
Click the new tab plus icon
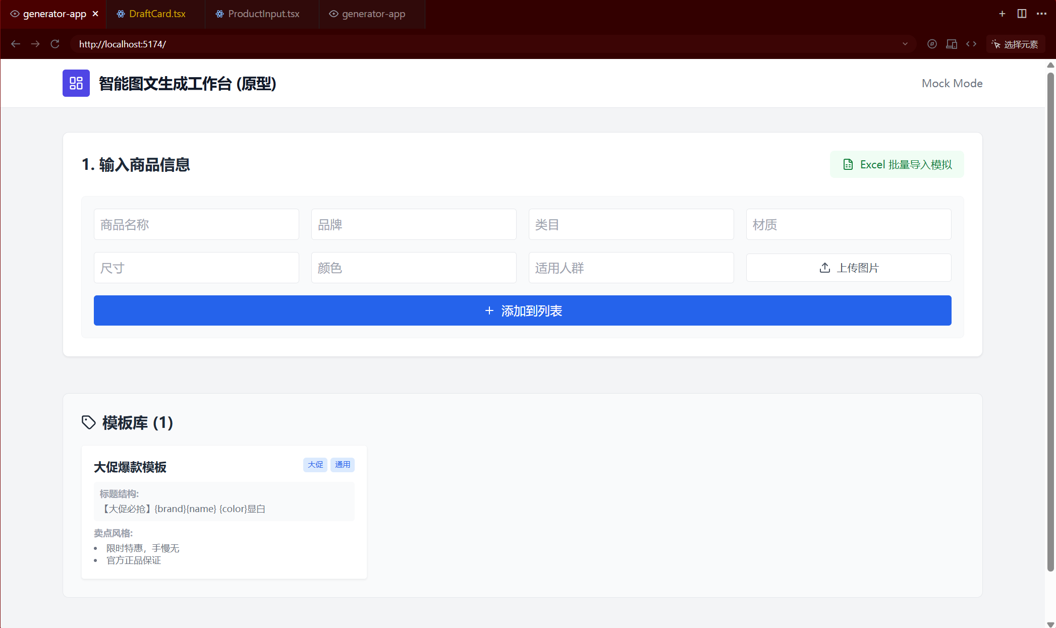pos(1002,14)
